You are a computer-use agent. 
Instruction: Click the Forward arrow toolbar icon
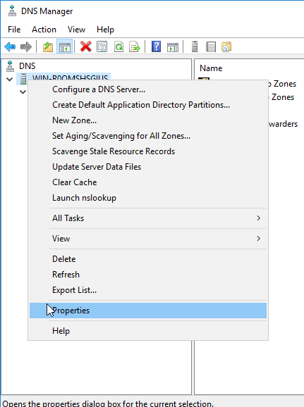pos(26,47)
